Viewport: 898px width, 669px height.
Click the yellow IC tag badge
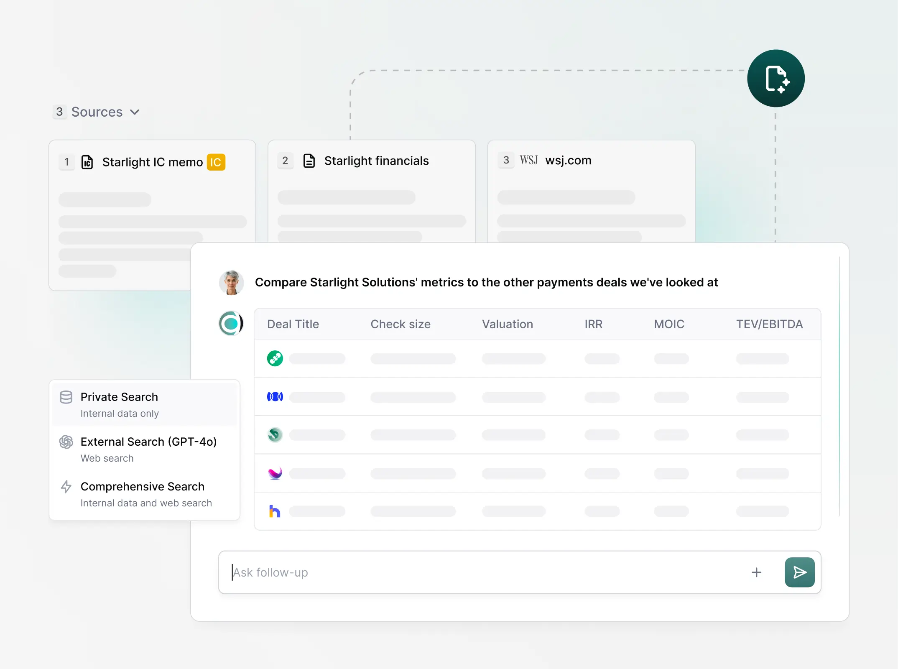tap(216, 162)
